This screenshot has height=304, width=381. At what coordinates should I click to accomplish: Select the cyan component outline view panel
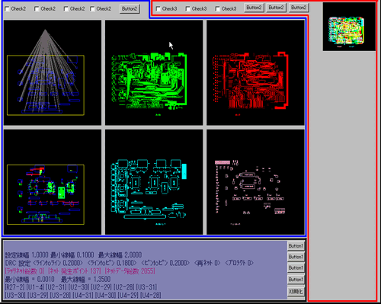(154, 182)
